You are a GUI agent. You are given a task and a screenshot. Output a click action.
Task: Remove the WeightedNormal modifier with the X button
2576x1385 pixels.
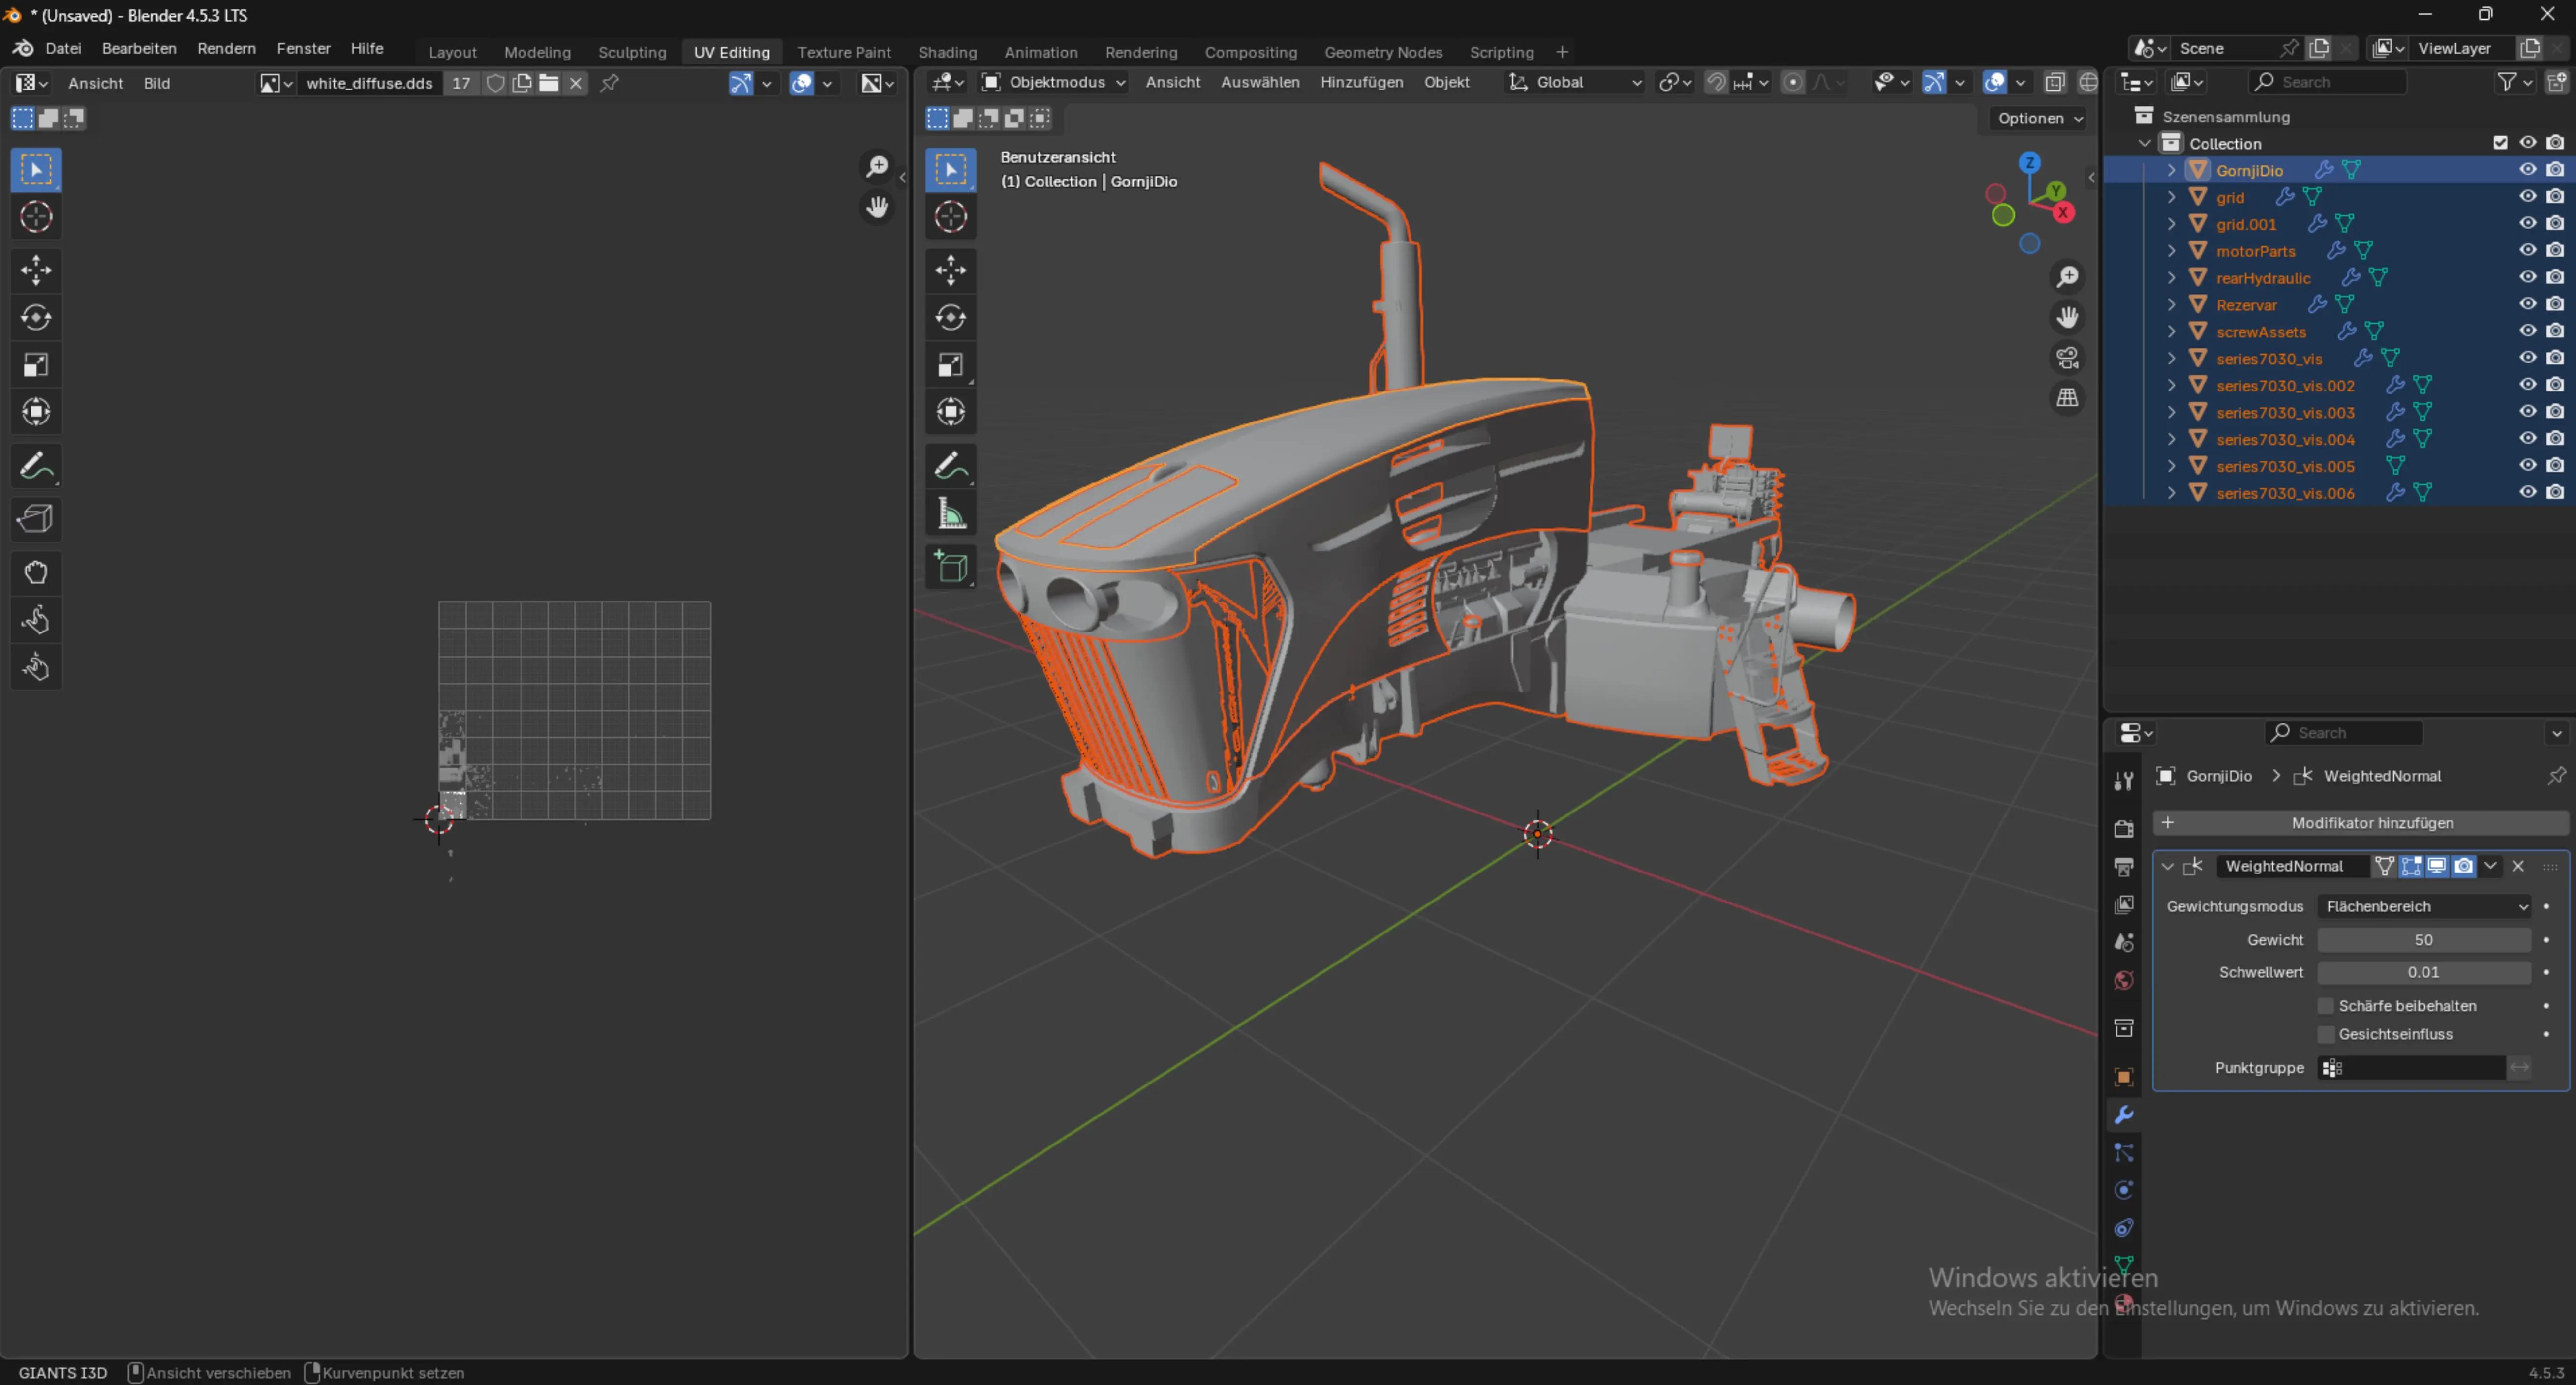(x=2518, y=866)
